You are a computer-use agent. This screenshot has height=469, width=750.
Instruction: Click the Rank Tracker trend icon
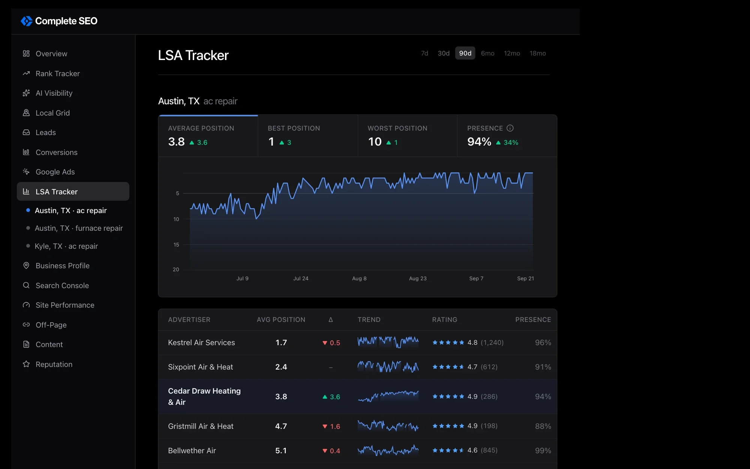[26, 74]
